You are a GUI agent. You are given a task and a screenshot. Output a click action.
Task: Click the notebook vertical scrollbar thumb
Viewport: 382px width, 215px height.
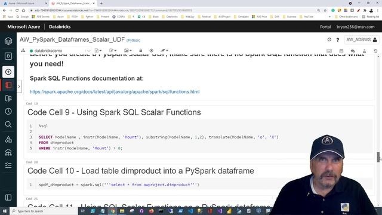(x=378, y=157)
